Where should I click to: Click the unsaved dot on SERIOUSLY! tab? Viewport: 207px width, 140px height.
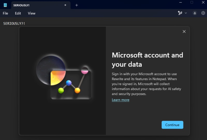[65, 5]
